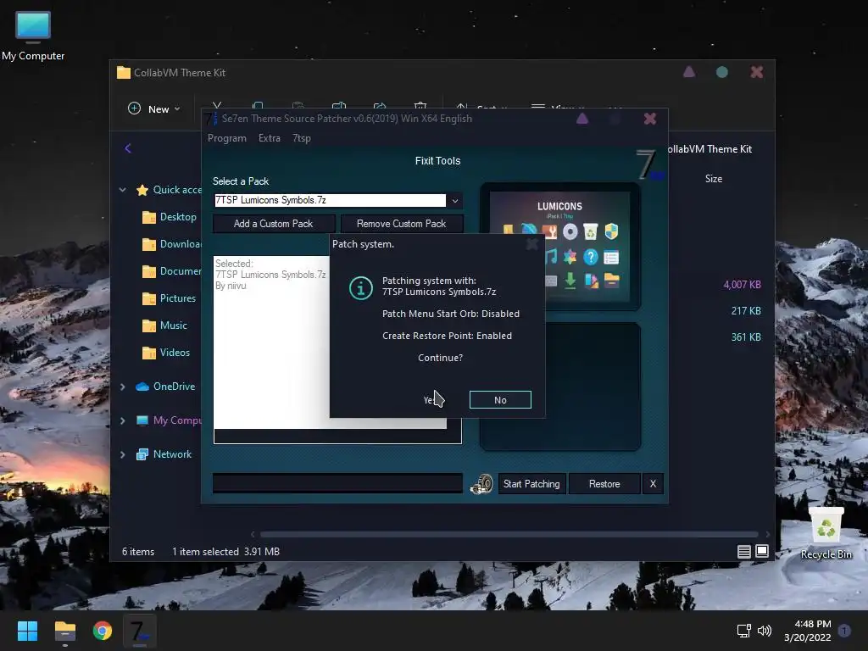This screenshot has width=868, height=651.
Task: Open the Extra menu
Action: [x=270, y=138]
